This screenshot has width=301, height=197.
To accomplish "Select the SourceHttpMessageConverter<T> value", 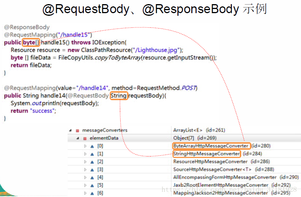I will pyautogui.click(x=212, y=169).
